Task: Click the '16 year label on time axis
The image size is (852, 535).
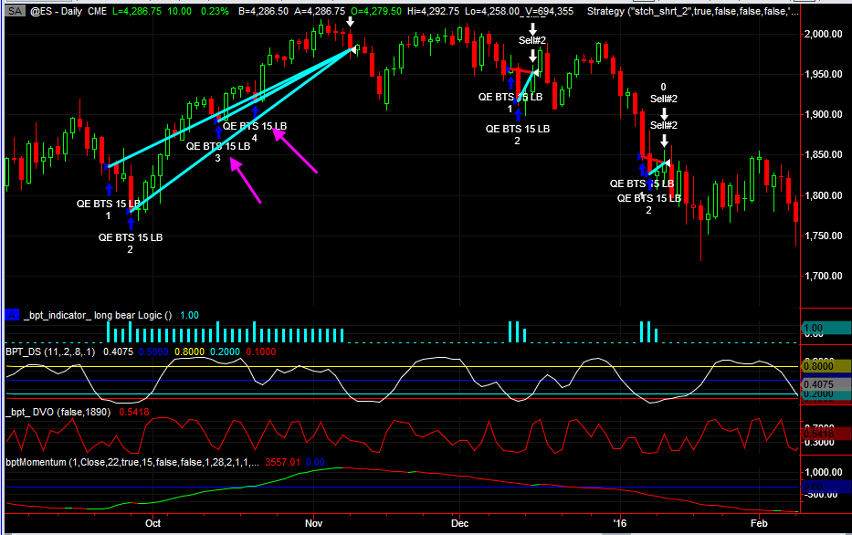Action: click(620, 523)
